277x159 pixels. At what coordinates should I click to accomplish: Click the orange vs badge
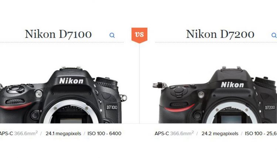point(139,35)
